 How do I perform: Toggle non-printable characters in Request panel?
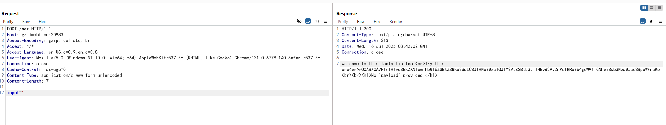[x=317, y=21]
